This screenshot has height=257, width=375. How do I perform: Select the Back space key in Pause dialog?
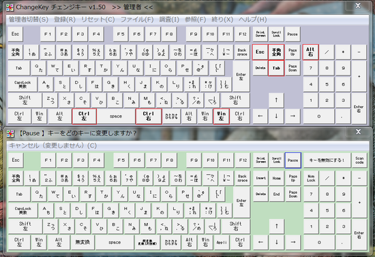(242, 178)
